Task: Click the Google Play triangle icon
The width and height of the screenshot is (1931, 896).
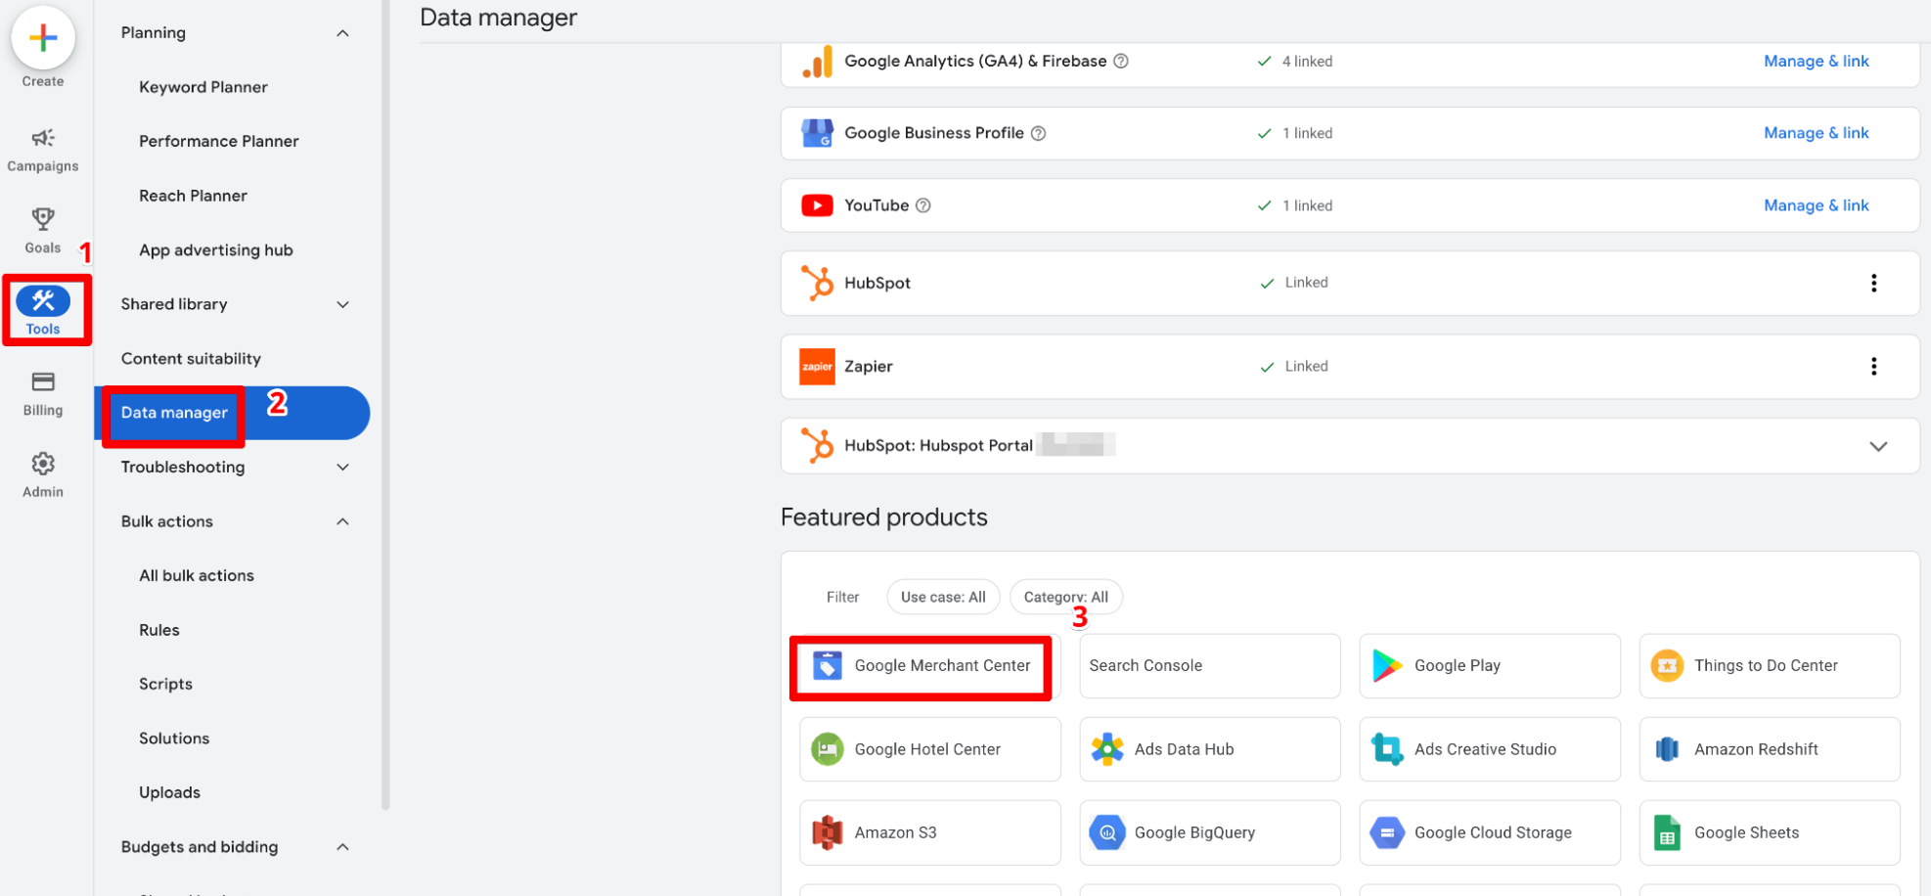Action: pos(1387,666)
